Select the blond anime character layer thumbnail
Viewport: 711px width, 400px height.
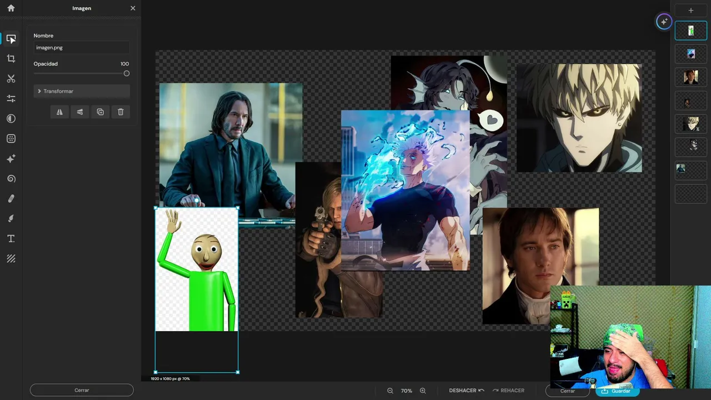pyautogui.click(x=691, y=124)
